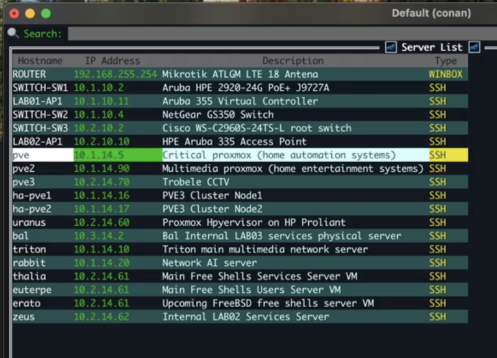Screen dimensions: 497x358
Task: Click IP address 10.1.14.5
Action: click(x=99, y=155)
